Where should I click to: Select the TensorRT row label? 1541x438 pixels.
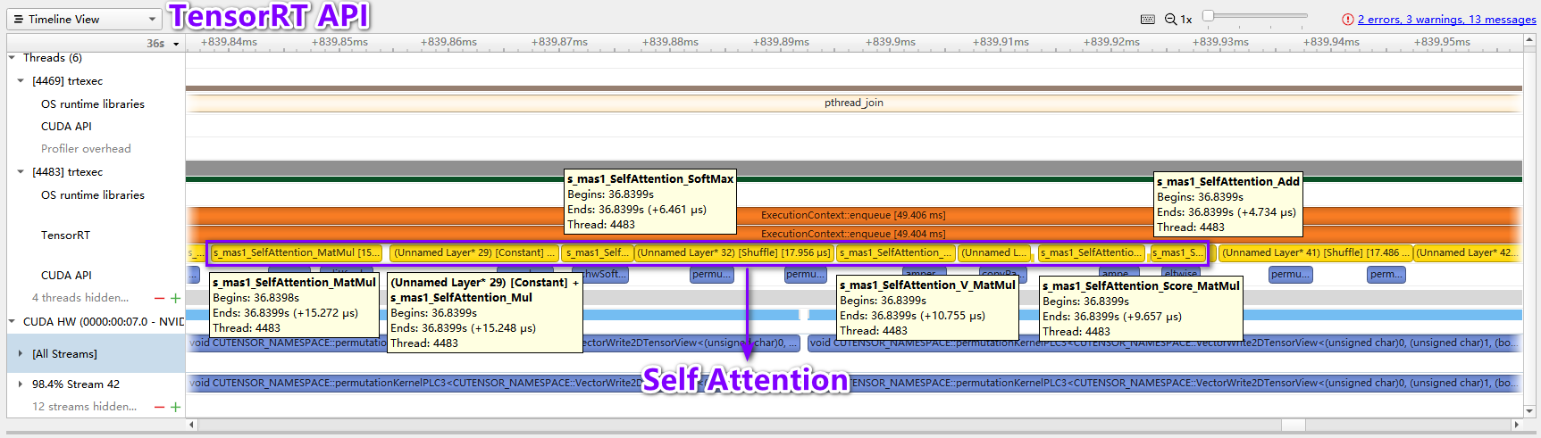click(65, 236)
